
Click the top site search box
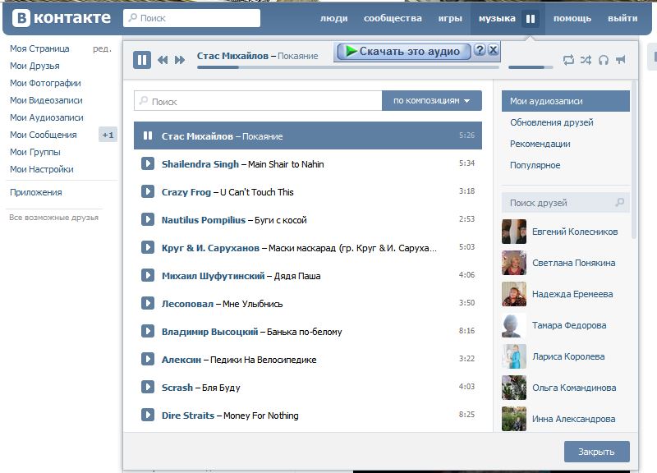[191, 18]
